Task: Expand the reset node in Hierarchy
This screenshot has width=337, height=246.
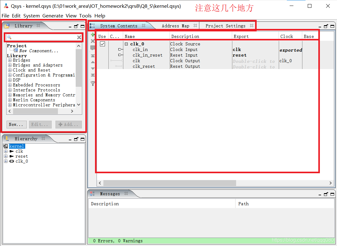Action: [x=6, y=156]
